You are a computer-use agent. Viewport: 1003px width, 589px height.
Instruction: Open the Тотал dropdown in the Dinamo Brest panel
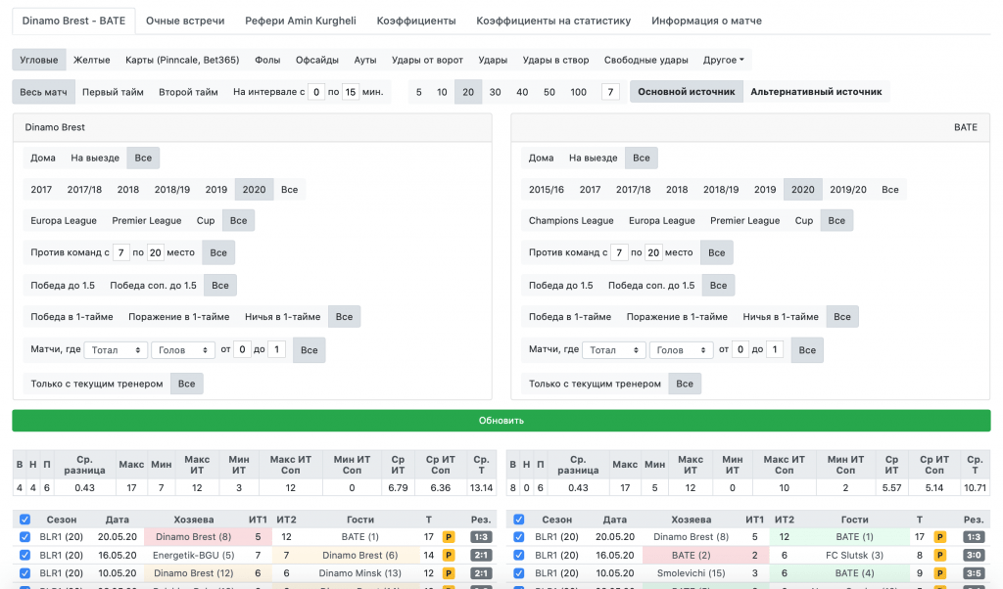(116, 350)
